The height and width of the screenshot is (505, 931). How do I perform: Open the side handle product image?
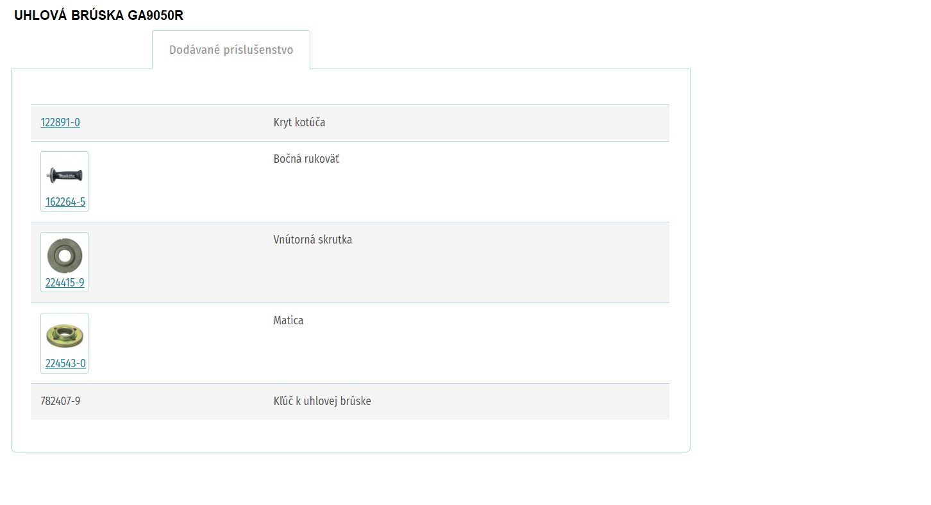click(x=64, y=174)
